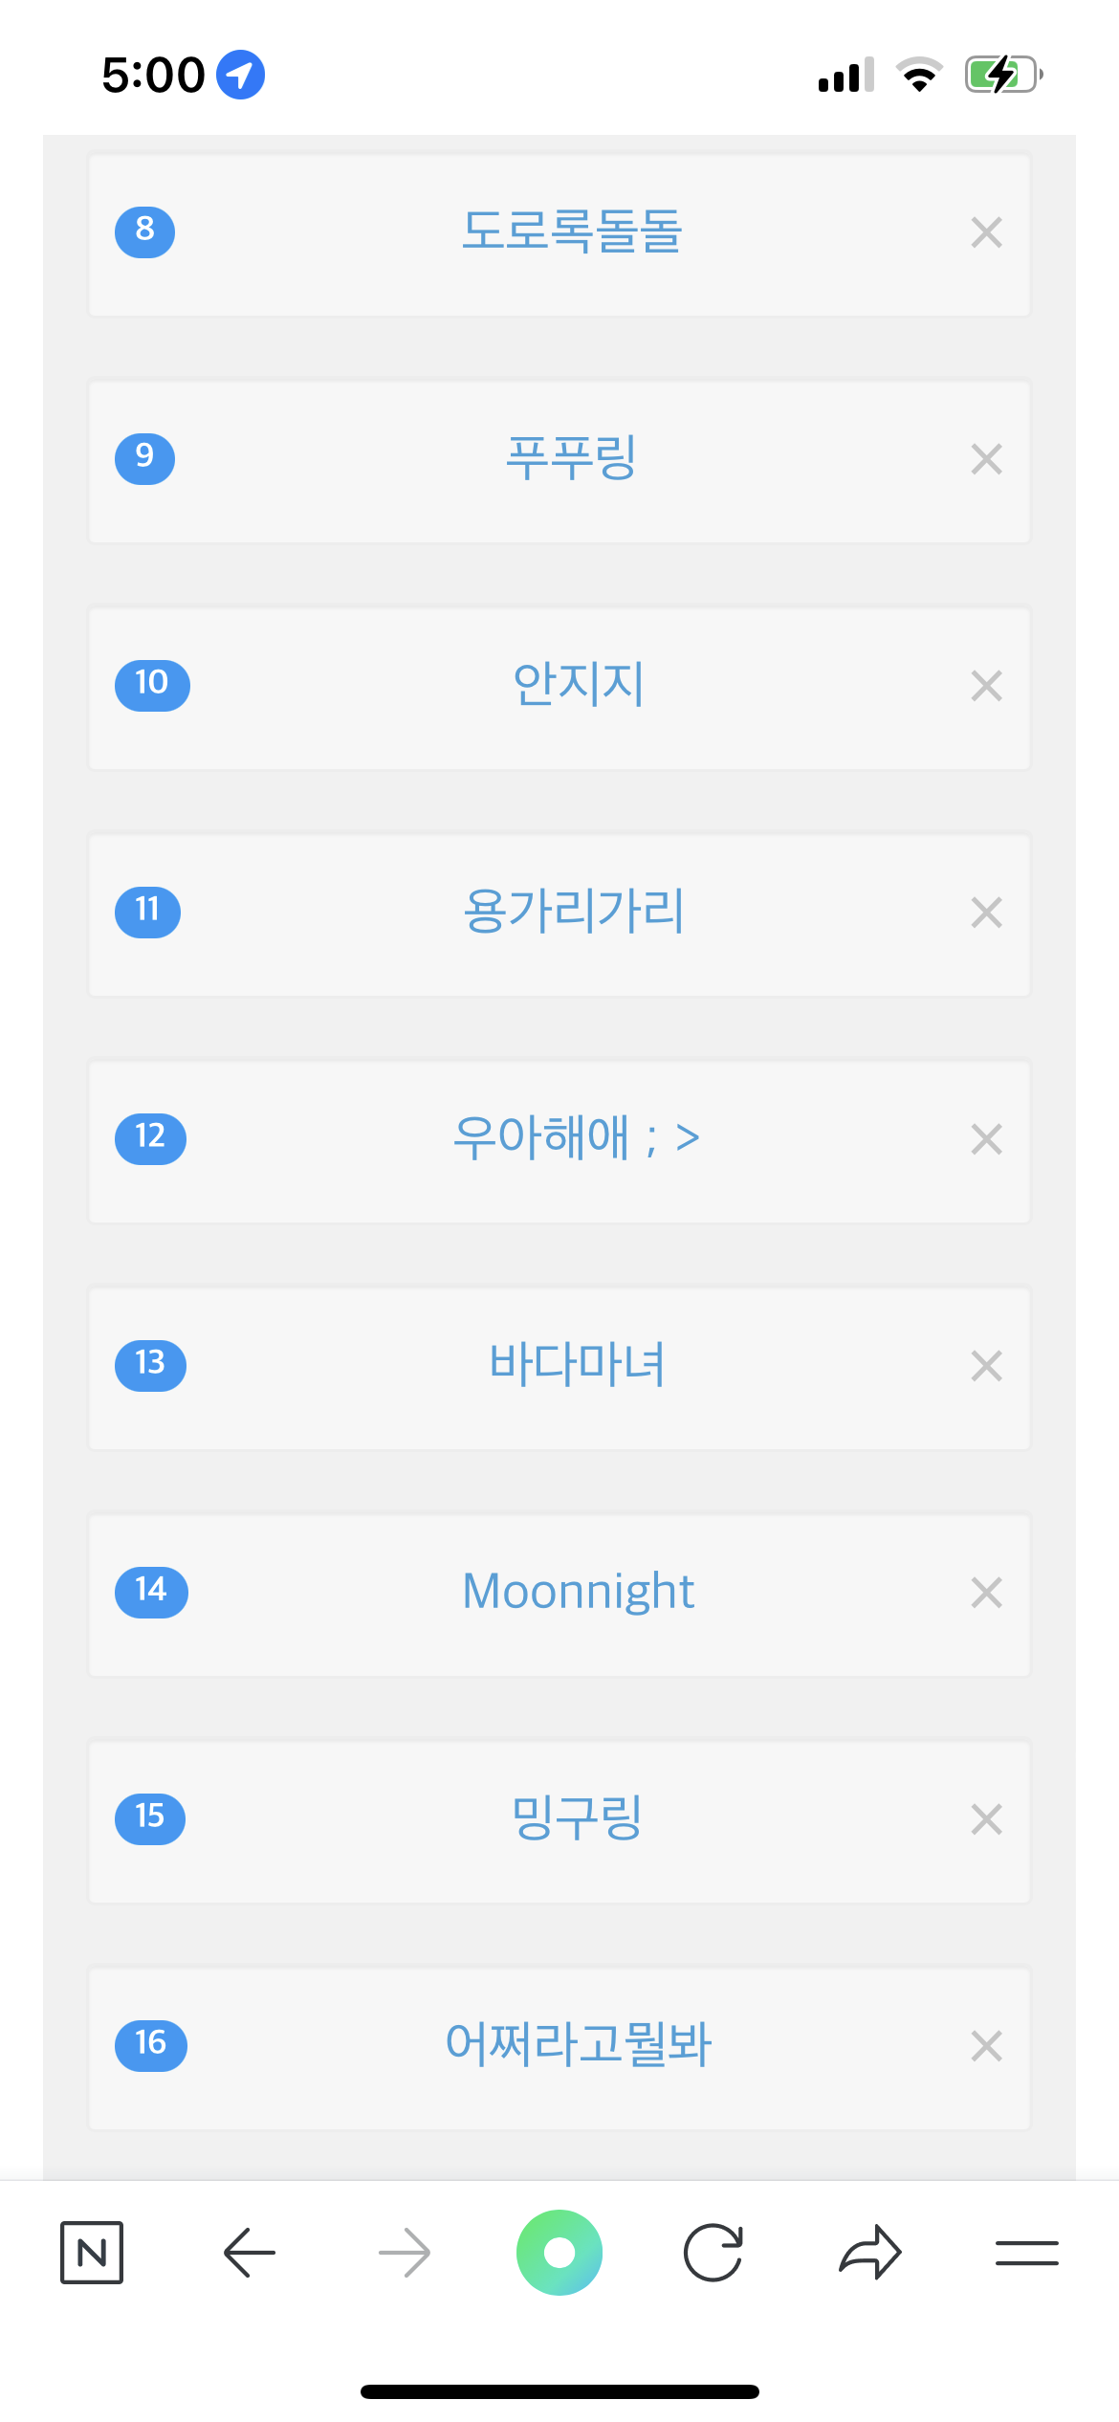Delete the 어쩌라고뭘봐 item with X

point(986,2046)
